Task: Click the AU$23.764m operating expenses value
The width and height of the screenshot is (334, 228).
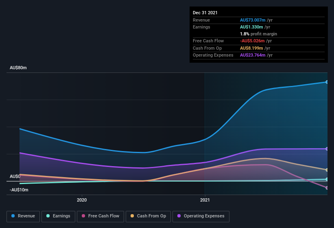Action: pyautogui.click(x=253, y=55)
